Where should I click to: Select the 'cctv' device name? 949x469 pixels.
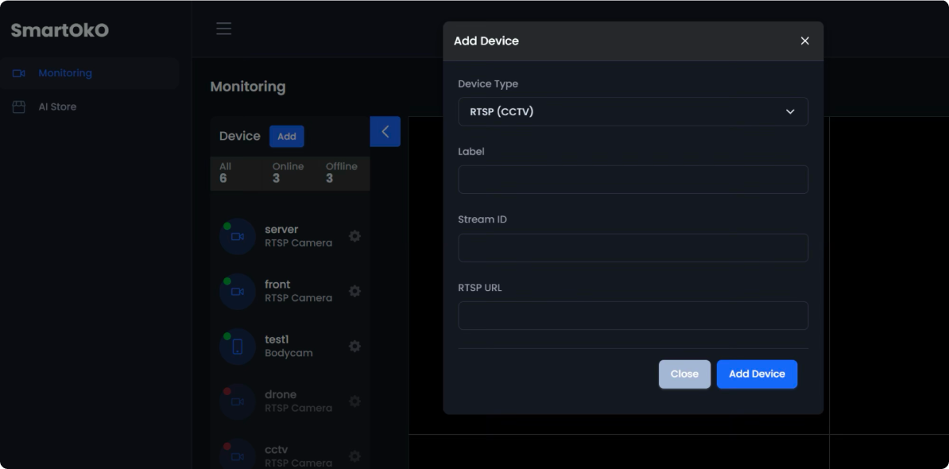tap(276, 450)
